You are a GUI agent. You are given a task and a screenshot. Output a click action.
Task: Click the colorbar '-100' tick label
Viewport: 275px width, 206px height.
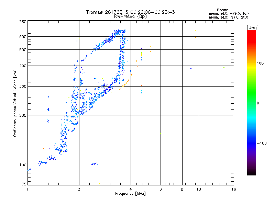(262, 143)
